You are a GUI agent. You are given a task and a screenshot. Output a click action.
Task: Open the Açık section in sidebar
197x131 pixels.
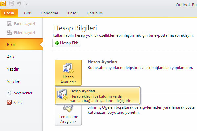coord(11,57)
